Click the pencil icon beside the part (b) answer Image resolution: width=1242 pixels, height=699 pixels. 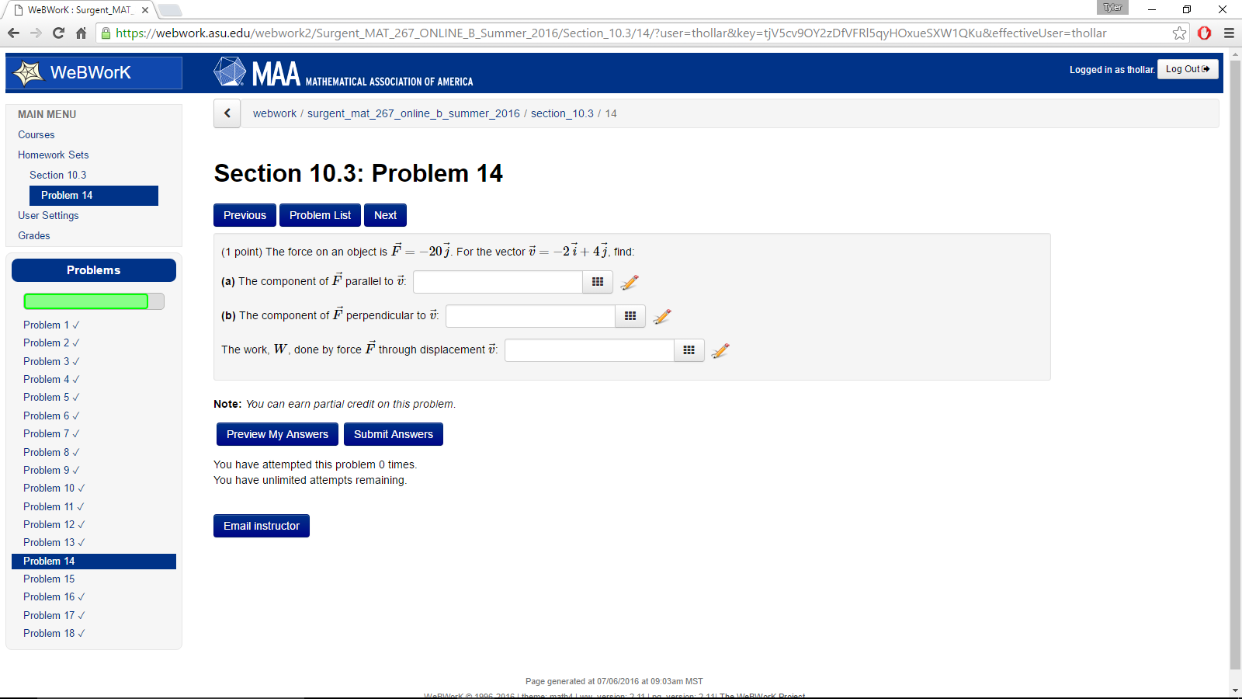tap(661, 316)
